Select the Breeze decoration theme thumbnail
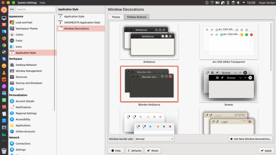This screenshot has height=155, width=276. coord(228,84)
